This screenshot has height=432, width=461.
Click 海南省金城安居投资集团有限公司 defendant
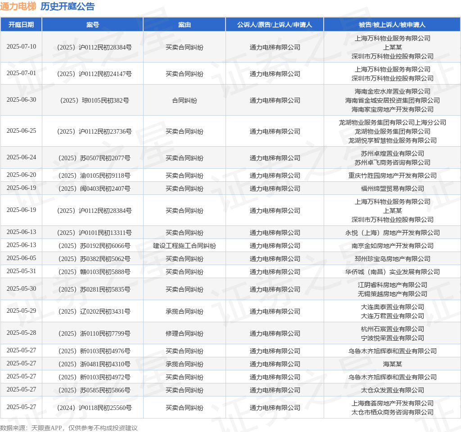[392, 100]
